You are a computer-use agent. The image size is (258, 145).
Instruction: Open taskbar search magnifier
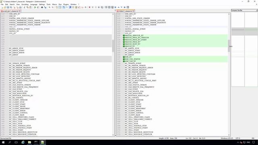10,142
